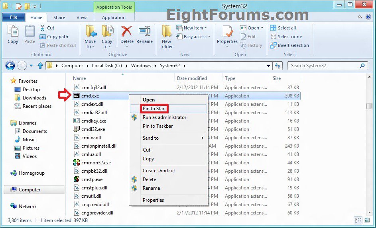Choose Properties in context menu
This screenshot has width=376, height=228.
tap(168, 200)
